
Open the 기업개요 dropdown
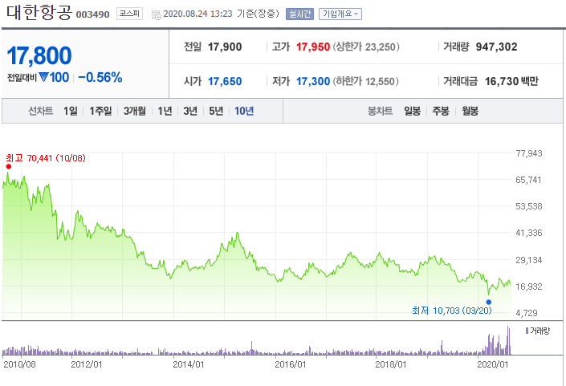340,14
